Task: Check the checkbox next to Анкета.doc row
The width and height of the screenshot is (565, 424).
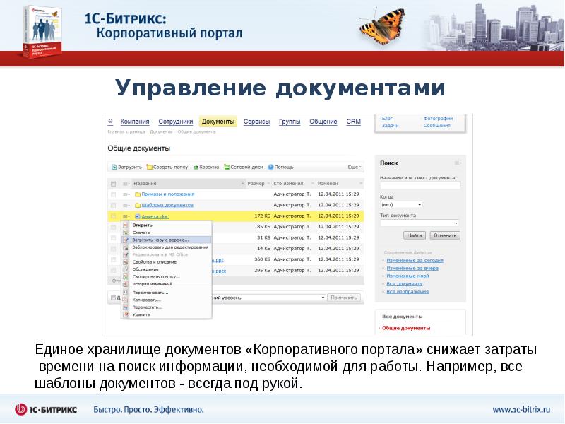Action: coord(113,215)
